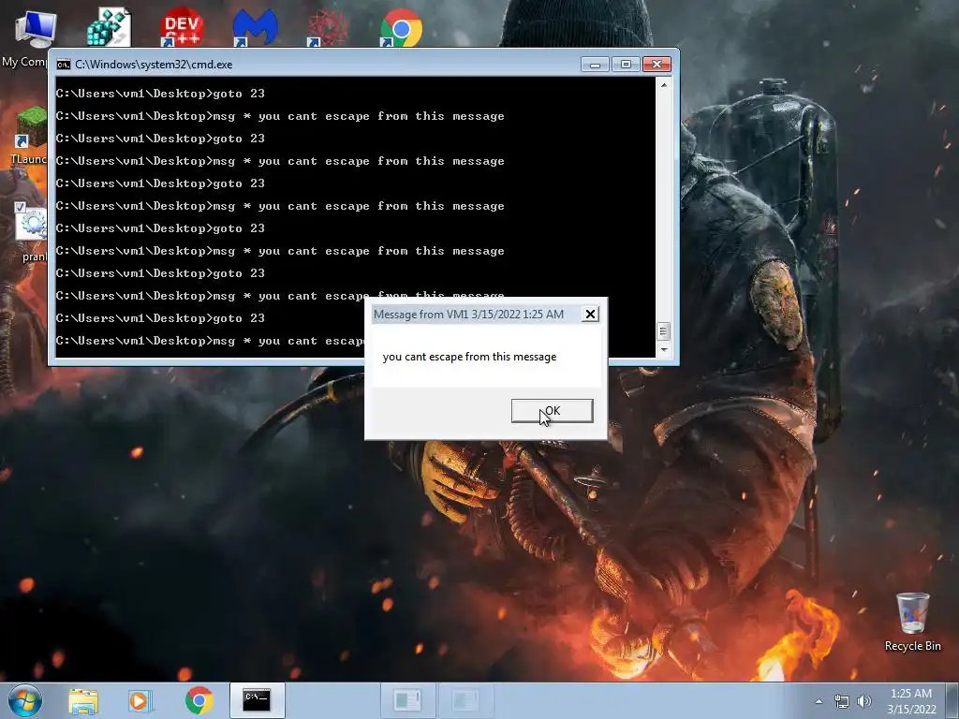959x719 pixels.
Task: Open the network status tray icon
Action: coord(842,701)
